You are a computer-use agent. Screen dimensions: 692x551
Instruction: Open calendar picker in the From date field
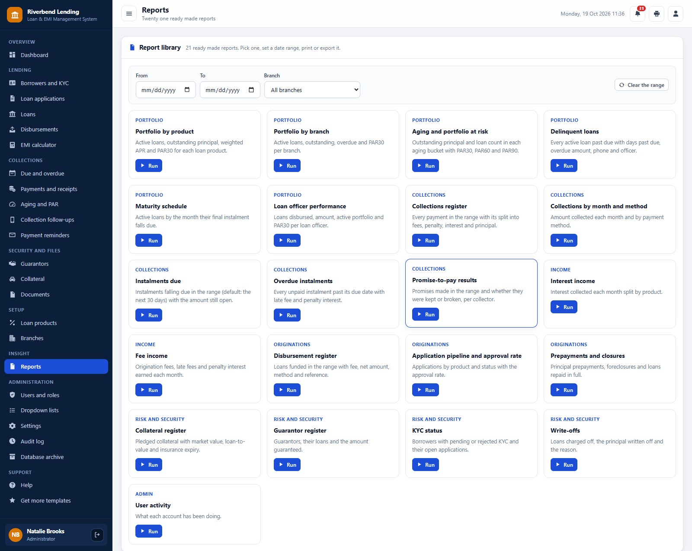[x=187, y=90]
